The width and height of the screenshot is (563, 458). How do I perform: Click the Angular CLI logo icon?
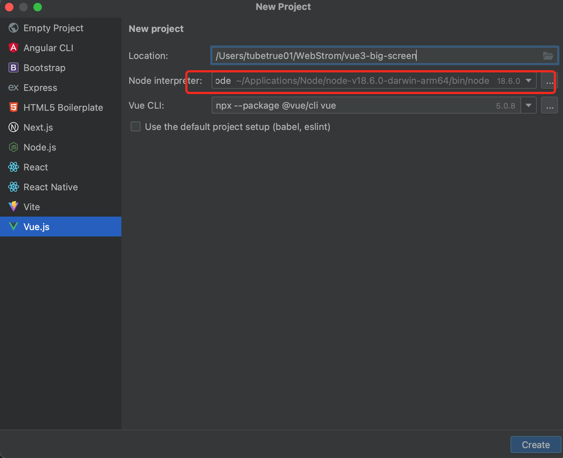pos(13,48)
